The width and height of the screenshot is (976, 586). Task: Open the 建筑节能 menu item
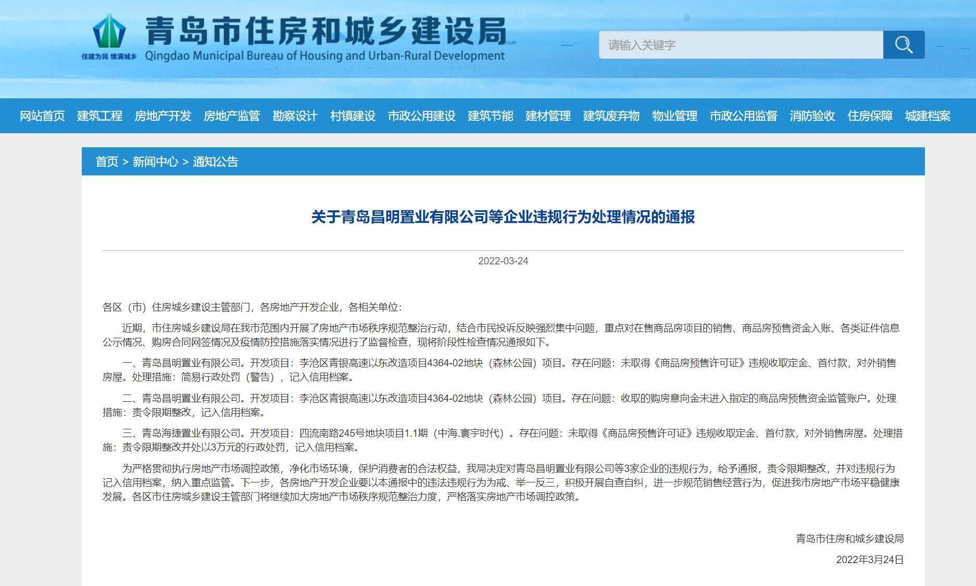pos(490,116)
